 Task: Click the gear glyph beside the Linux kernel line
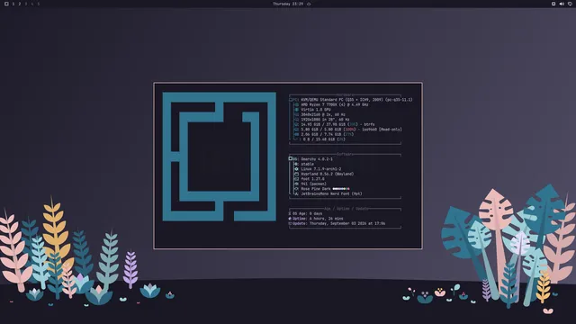coord(296,169)
